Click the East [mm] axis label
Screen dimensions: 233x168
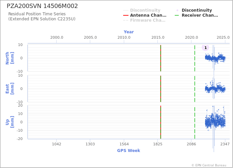[10, 89]
